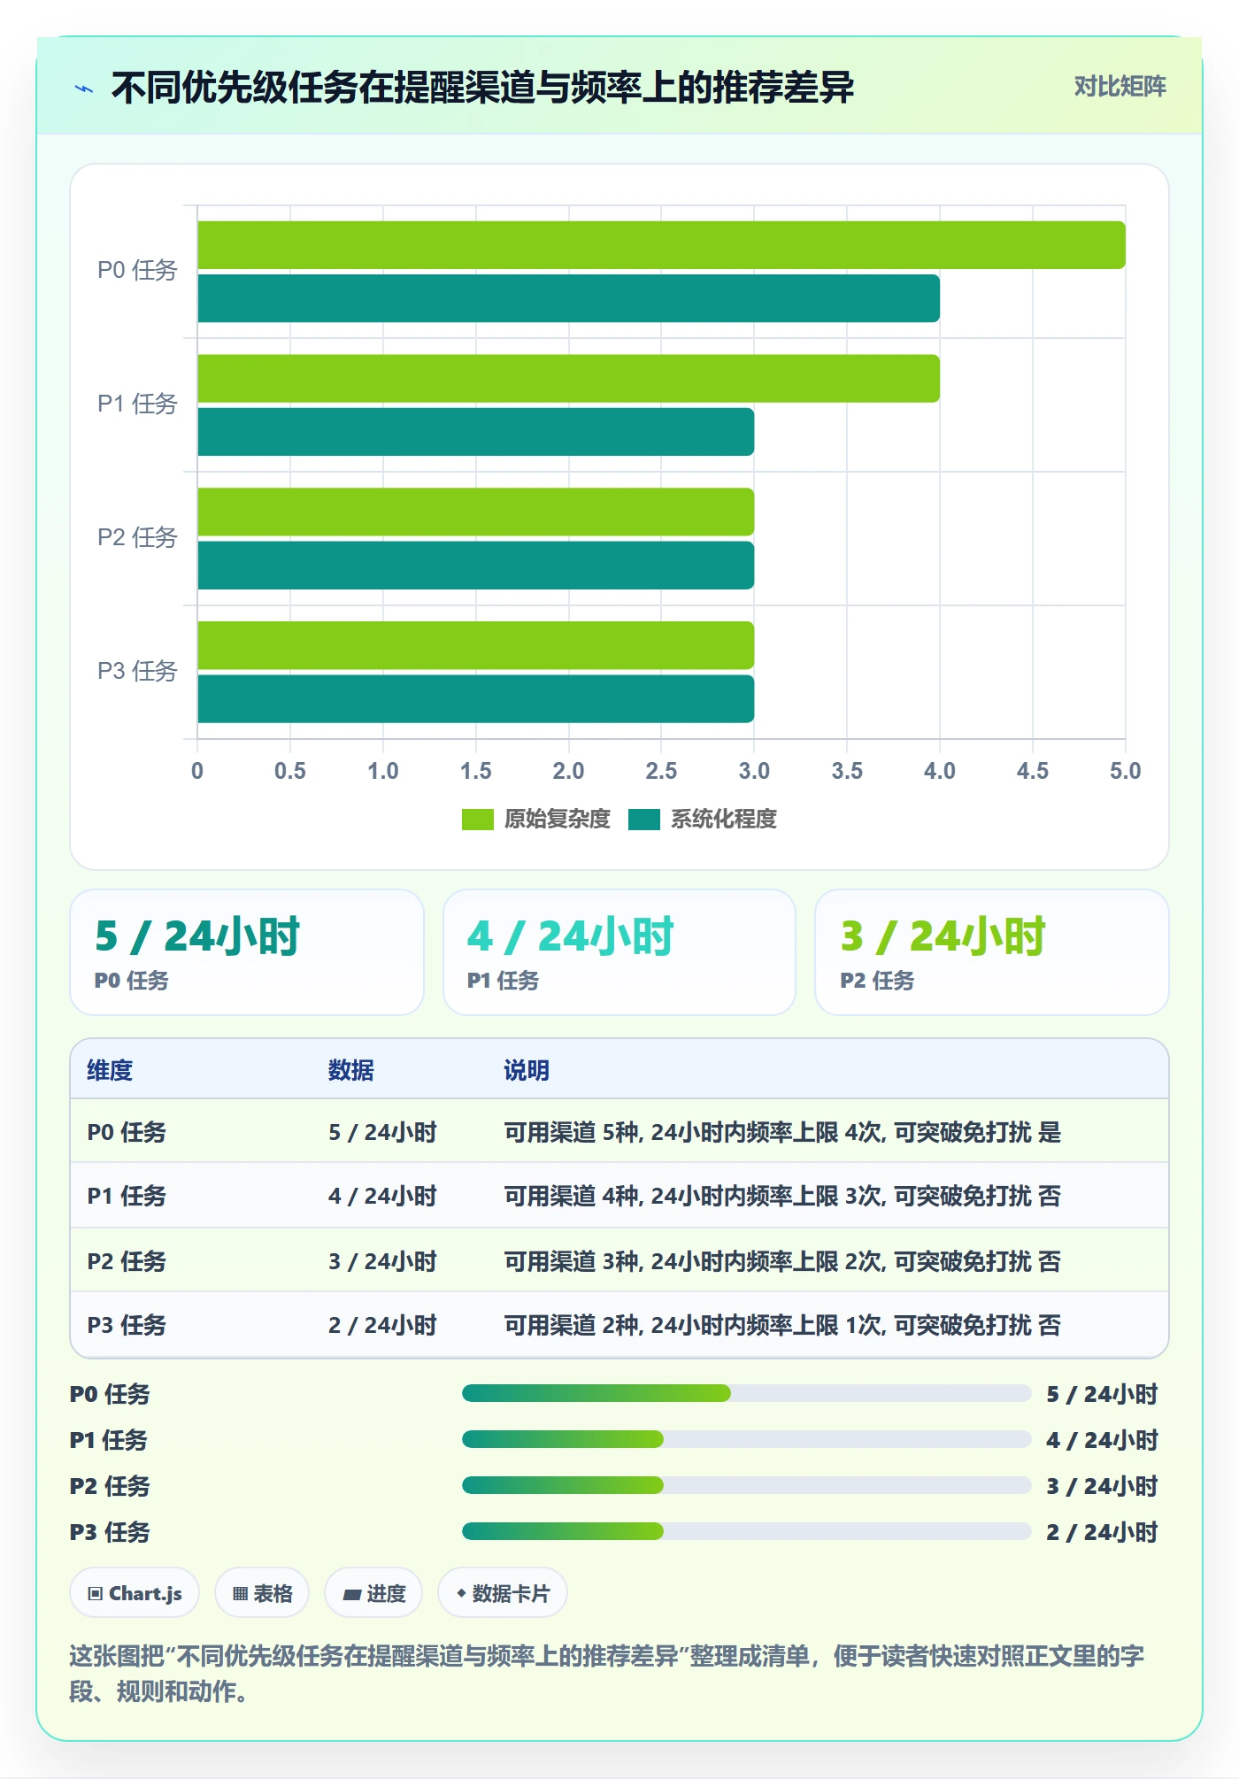The height and width of the screenshot is (1779, 1239).
Task: Click the 数据 column header
Action: (x=351, y=1070)
